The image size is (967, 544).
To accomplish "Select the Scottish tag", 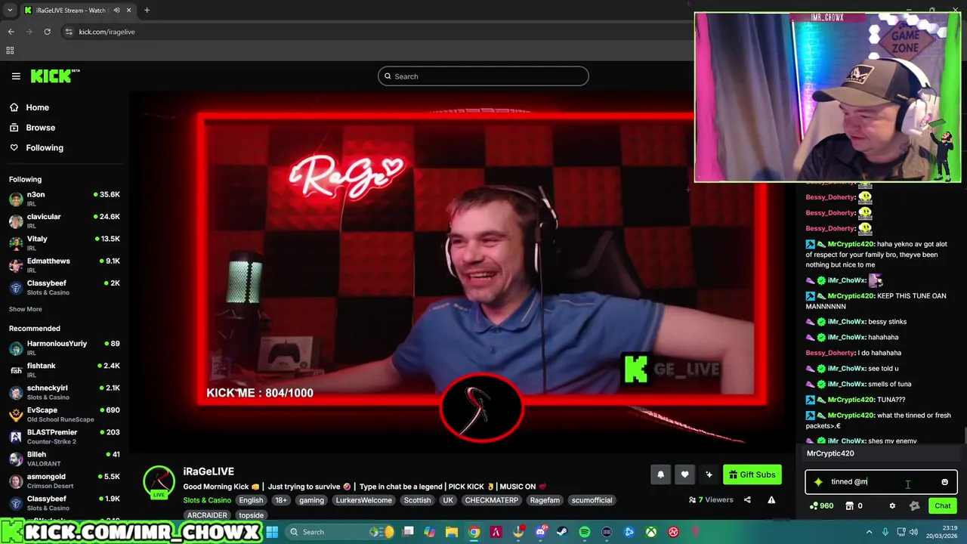I will click(x=417, y=500).
